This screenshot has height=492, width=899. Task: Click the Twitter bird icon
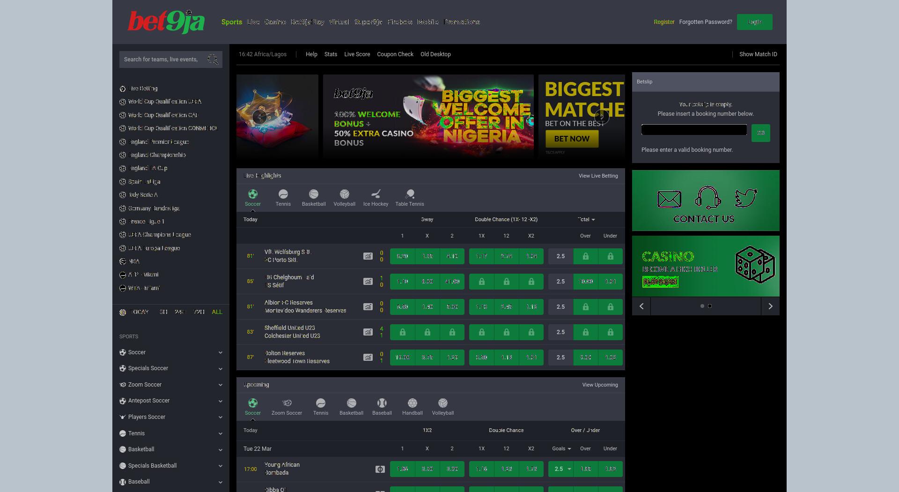746,198
